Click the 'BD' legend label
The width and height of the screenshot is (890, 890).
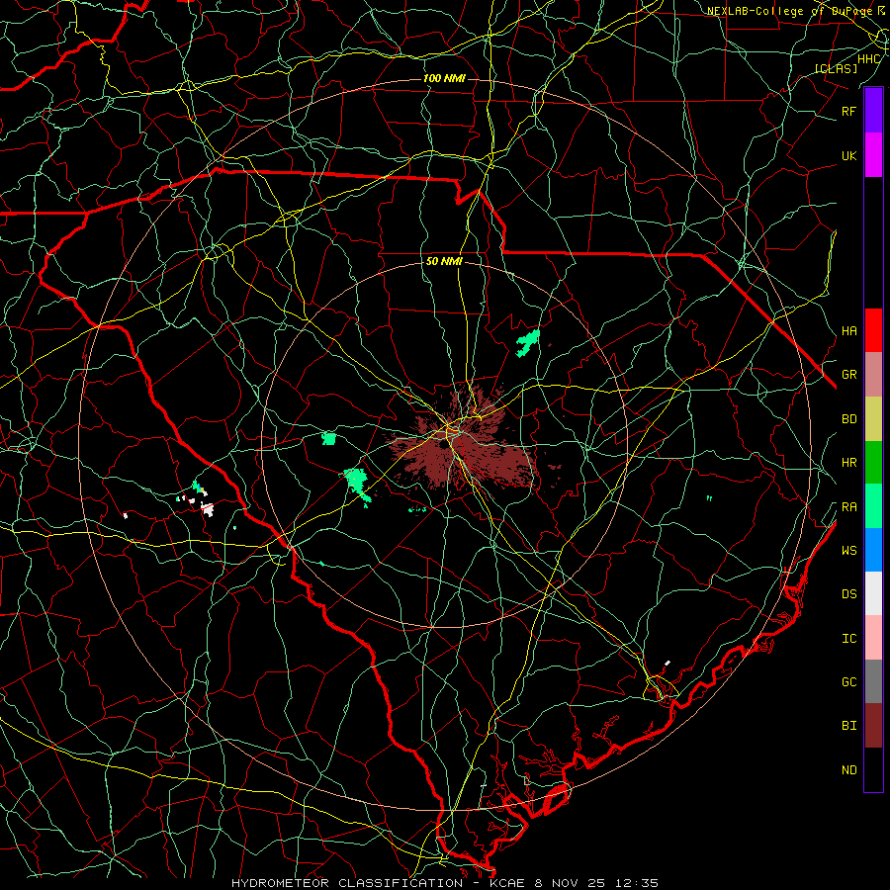click(848, 419)
